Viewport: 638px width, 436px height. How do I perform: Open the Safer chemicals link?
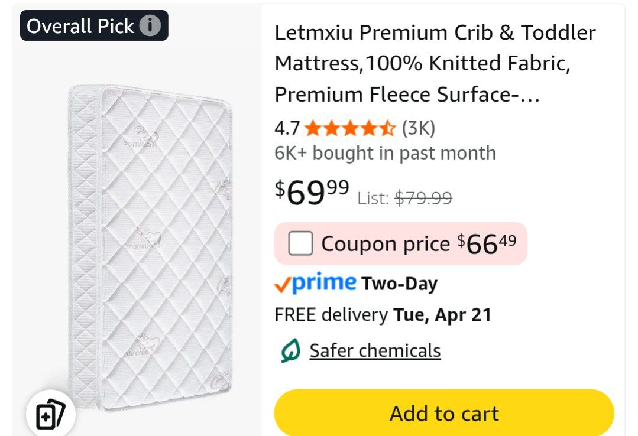click(375, 351)
